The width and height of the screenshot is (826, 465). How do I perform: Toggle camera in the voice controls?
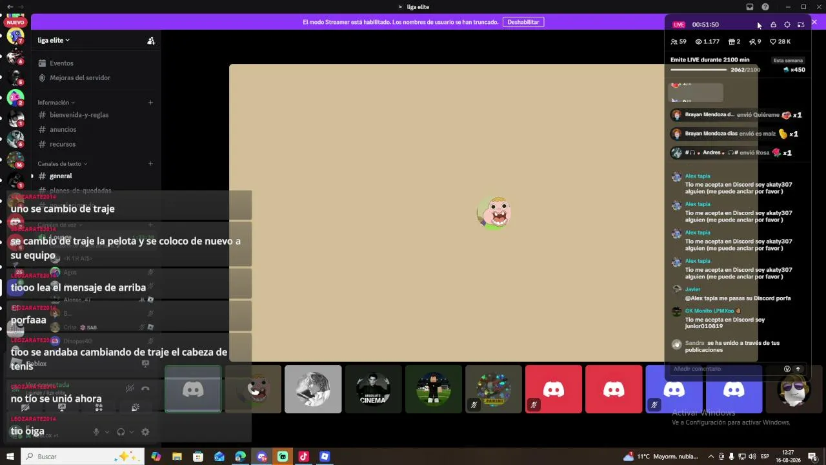coord(25,408)
